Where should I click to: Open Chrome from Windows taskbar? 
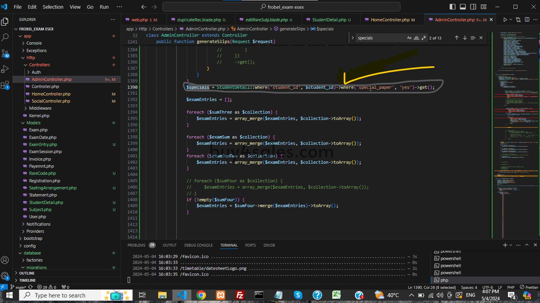click(201, 295)
